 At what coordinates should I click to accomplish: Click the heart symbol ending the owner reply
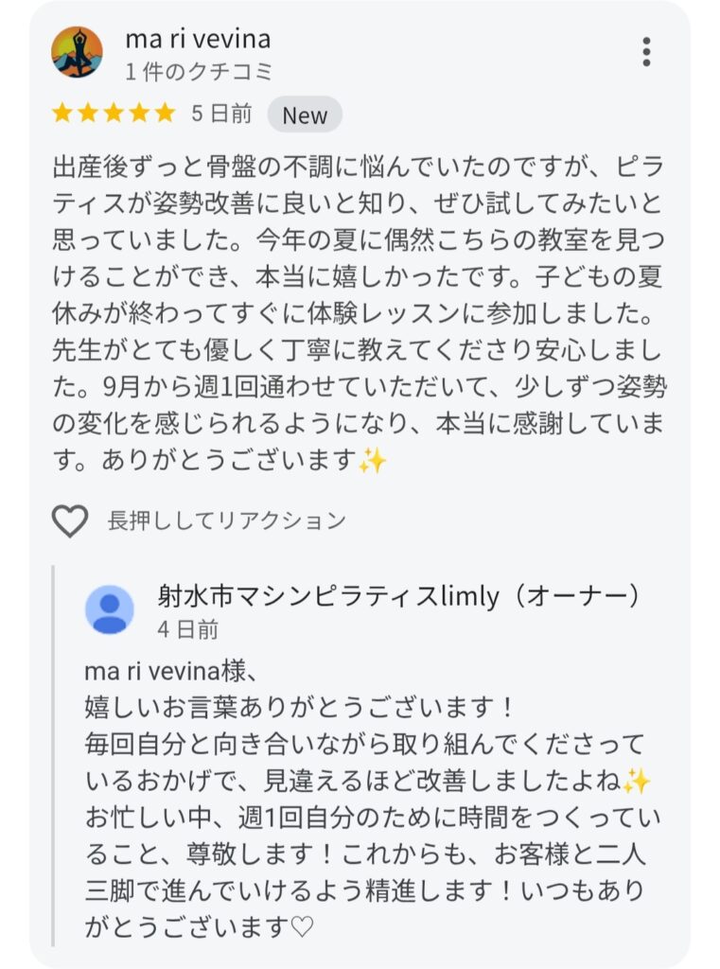(302, 927)
